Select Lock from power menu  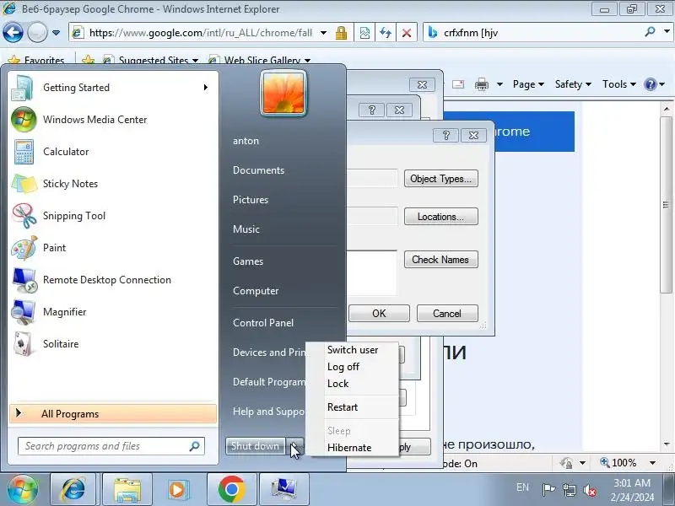coord(353,384)
